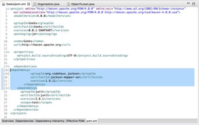Click version text 0.0.1-SNAPSHOT
The height and width of the screenshot is (125, 199).
click(x=40, y=30)
